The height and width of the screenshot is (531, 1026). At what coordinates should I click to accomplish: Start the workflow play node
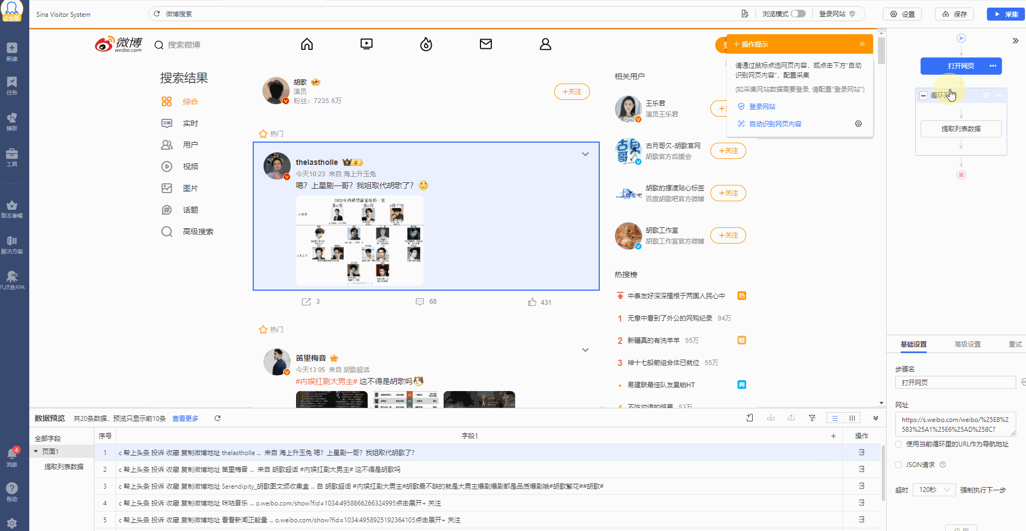[x=961, y=38]
